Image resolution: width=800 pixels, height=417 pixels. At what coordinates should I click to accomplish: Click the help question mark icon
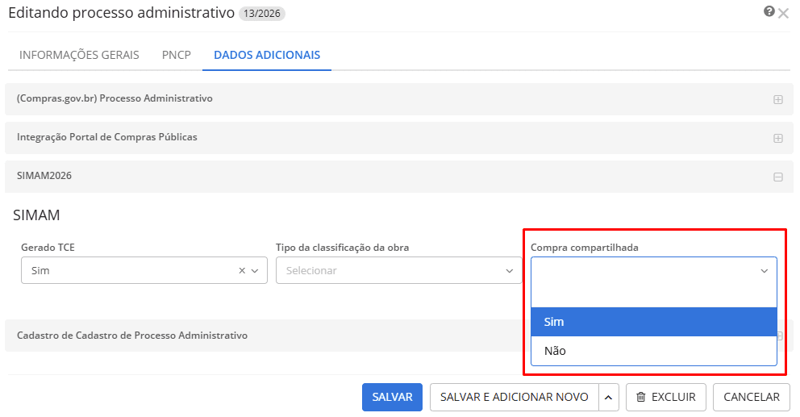(769, 12)
